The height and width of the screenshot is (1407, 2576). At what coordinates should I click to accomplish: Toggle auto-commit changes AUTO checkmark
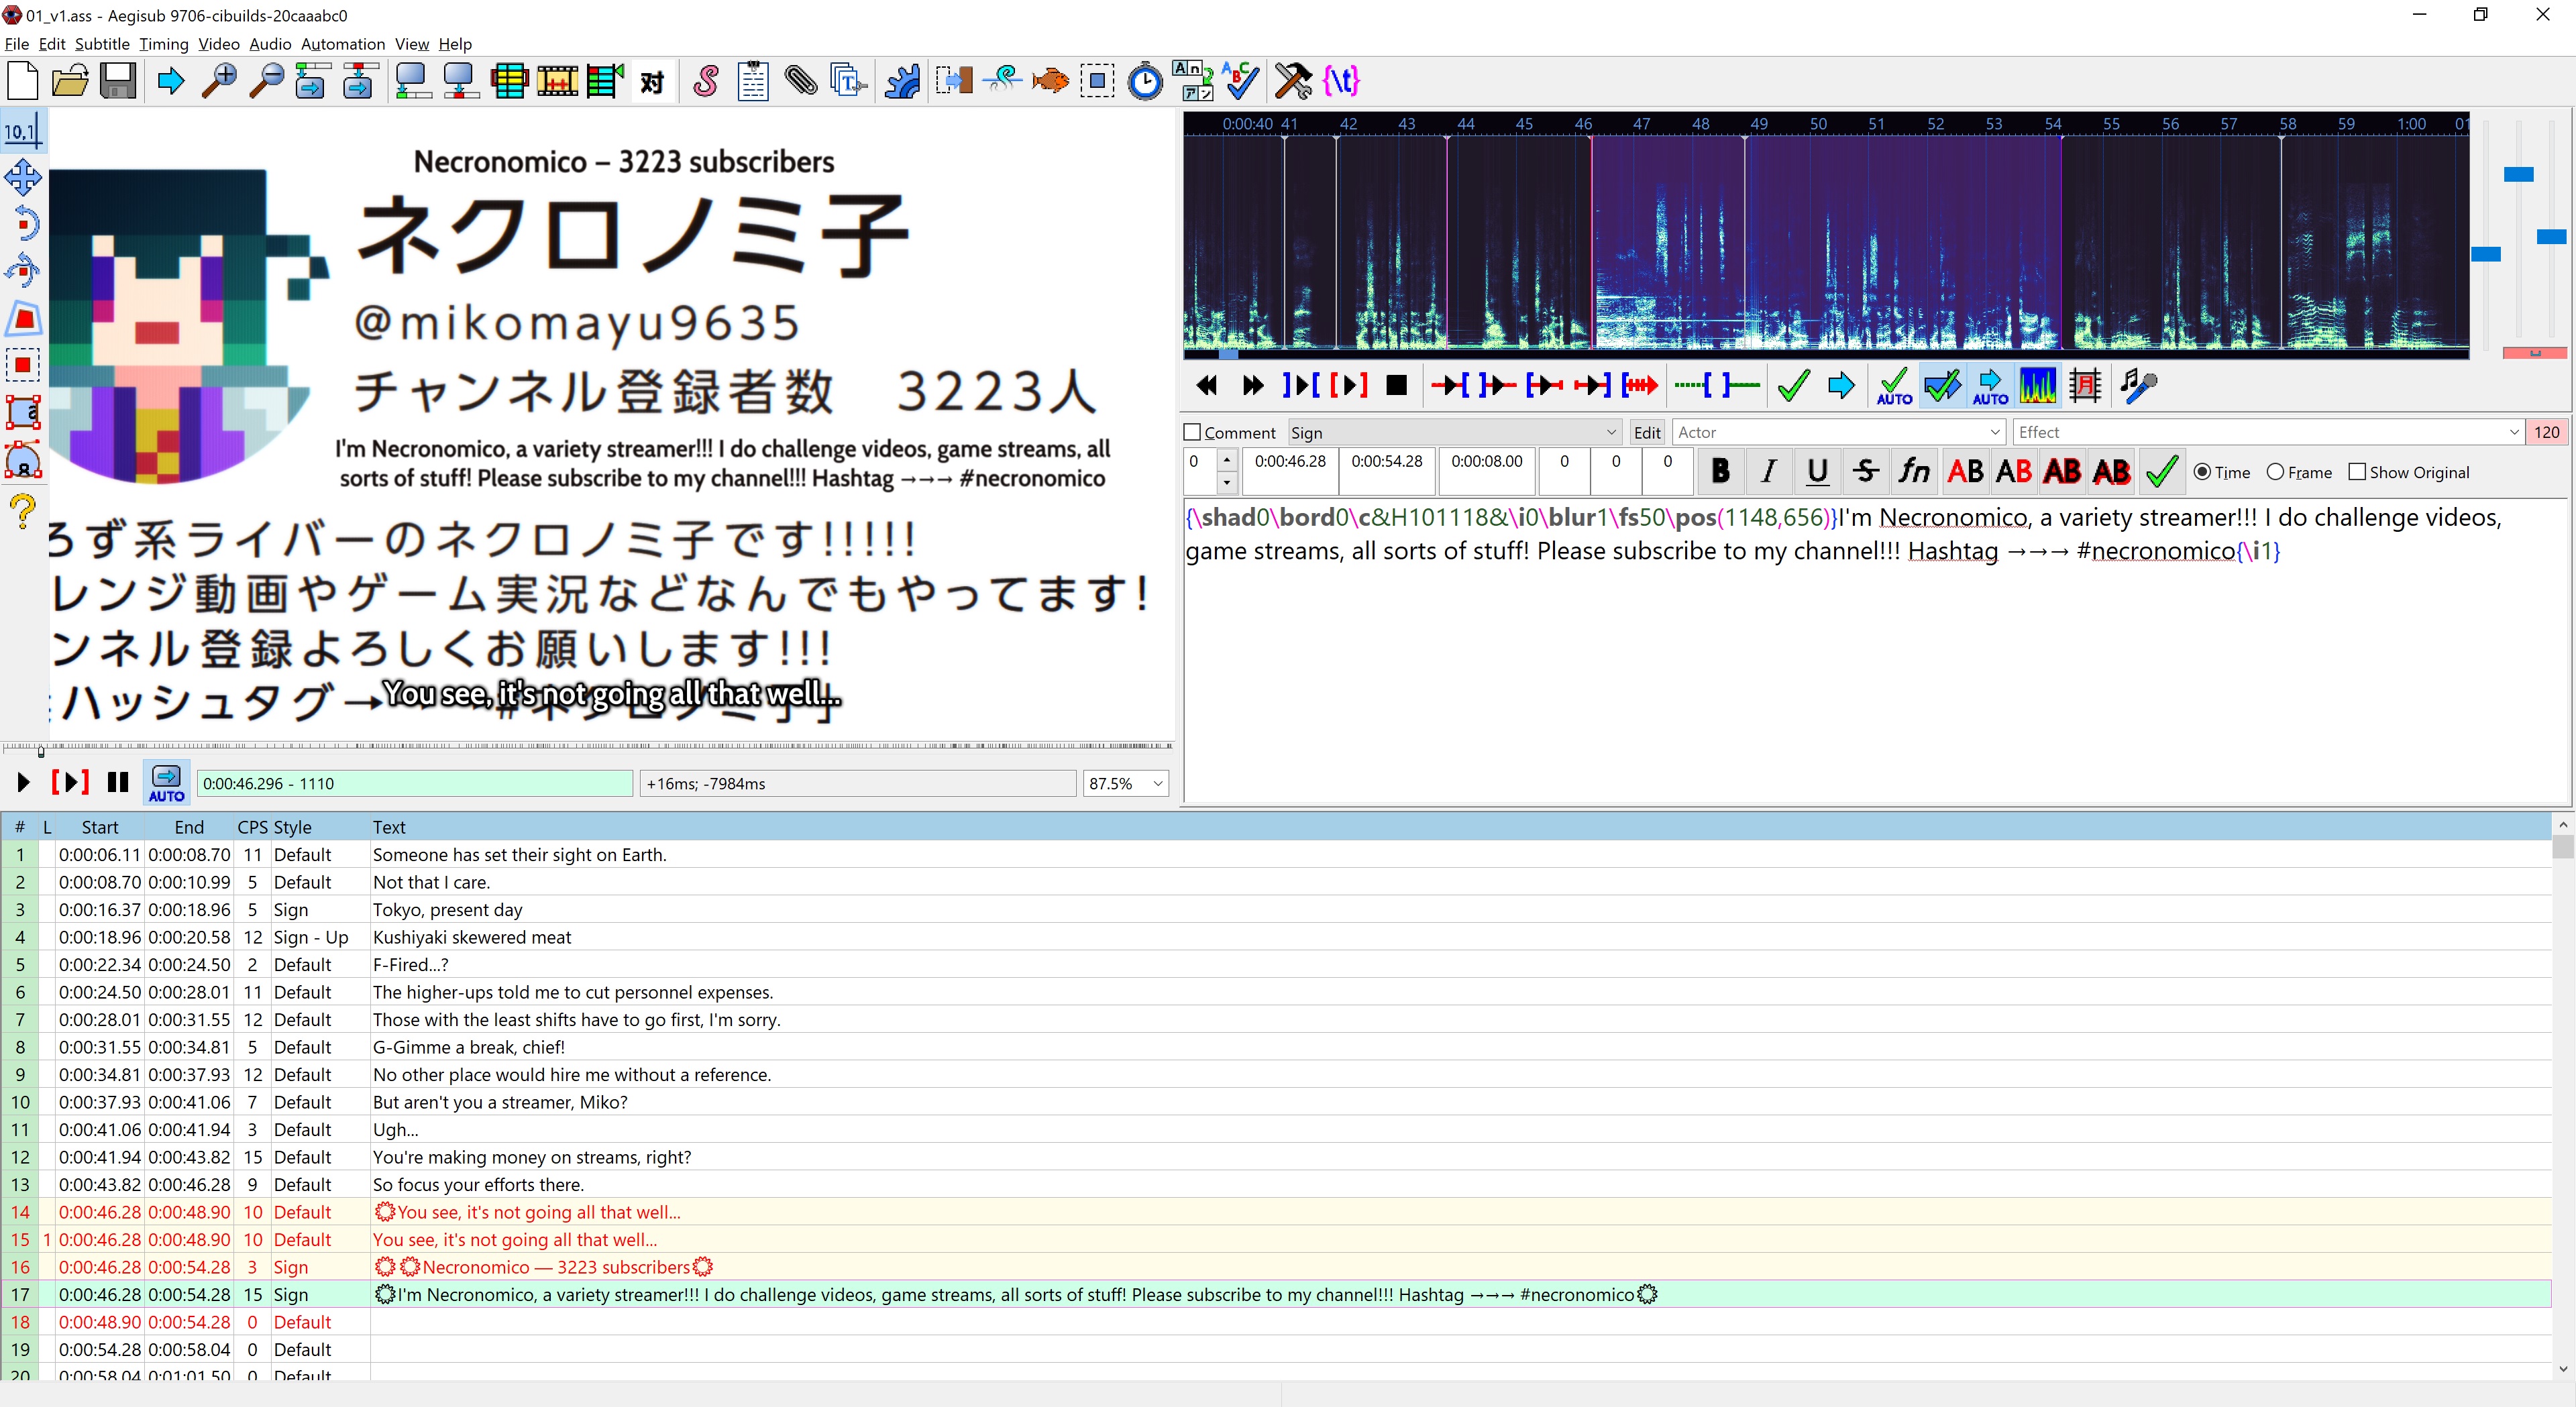tap(1894, 385)
